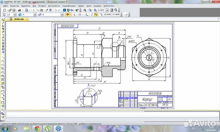Save the drawing with the floppy disk icon

14,10
